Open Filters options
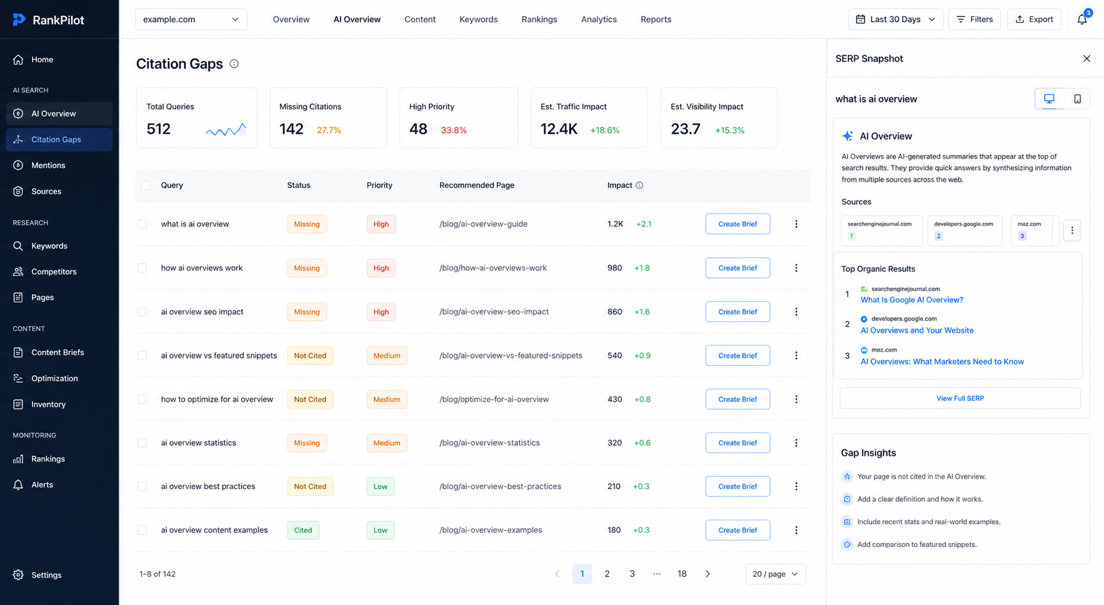The image size is (1104, 605). pyautogui.click(x=974, y=20)
